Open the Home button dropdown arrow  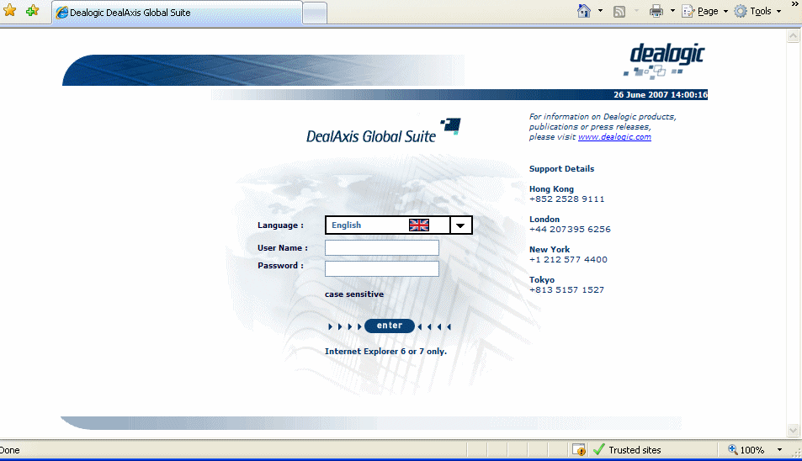600,12
